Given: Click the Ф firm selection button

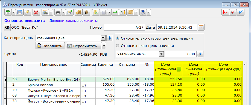Looking at the screenshot, I should click(7, 28).
